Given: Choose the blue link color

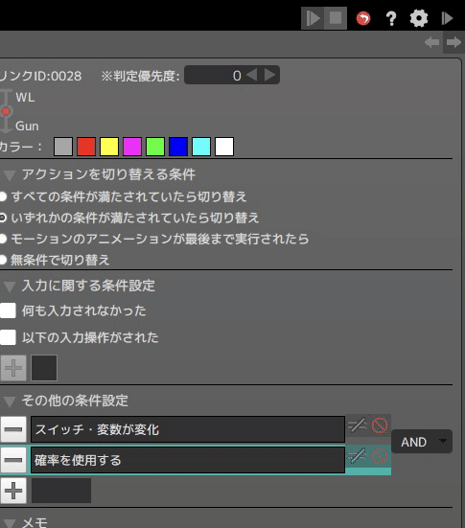Looking at the screenshot, I should 178,147.
